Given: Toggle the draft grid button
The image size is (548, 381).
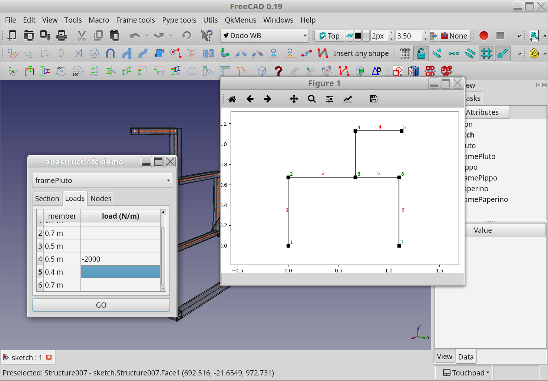Looking at the screenshot, I should (405, 53).
